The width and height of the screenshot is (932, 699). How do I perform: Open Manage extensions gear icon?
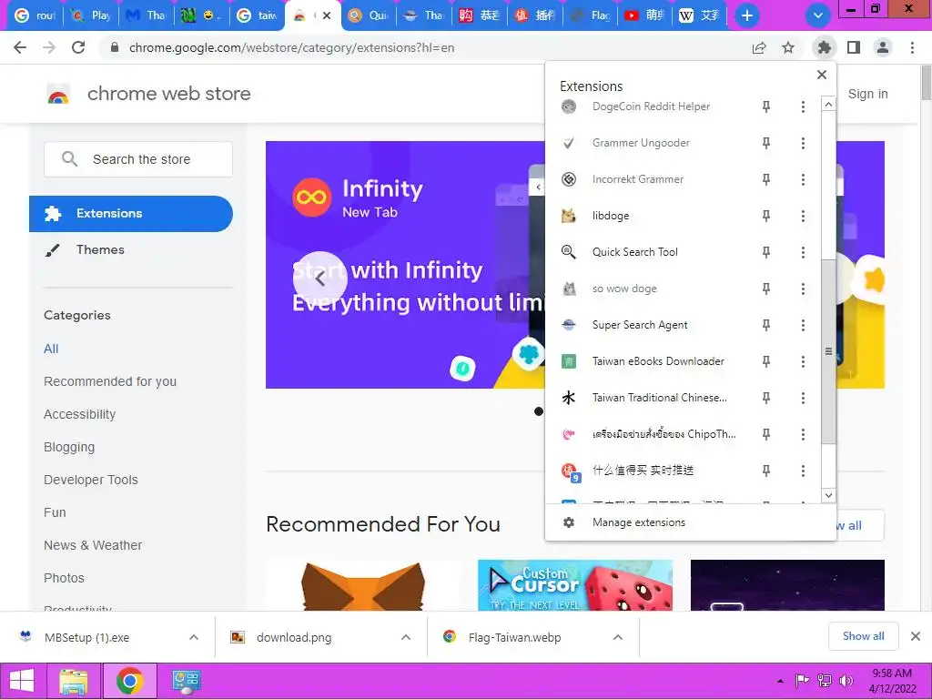[x=569, y=522]
